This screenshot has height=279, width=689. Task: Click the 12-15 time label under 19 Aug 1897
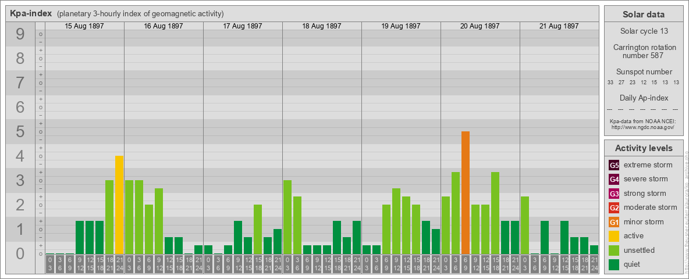click(x=406, y=264)
